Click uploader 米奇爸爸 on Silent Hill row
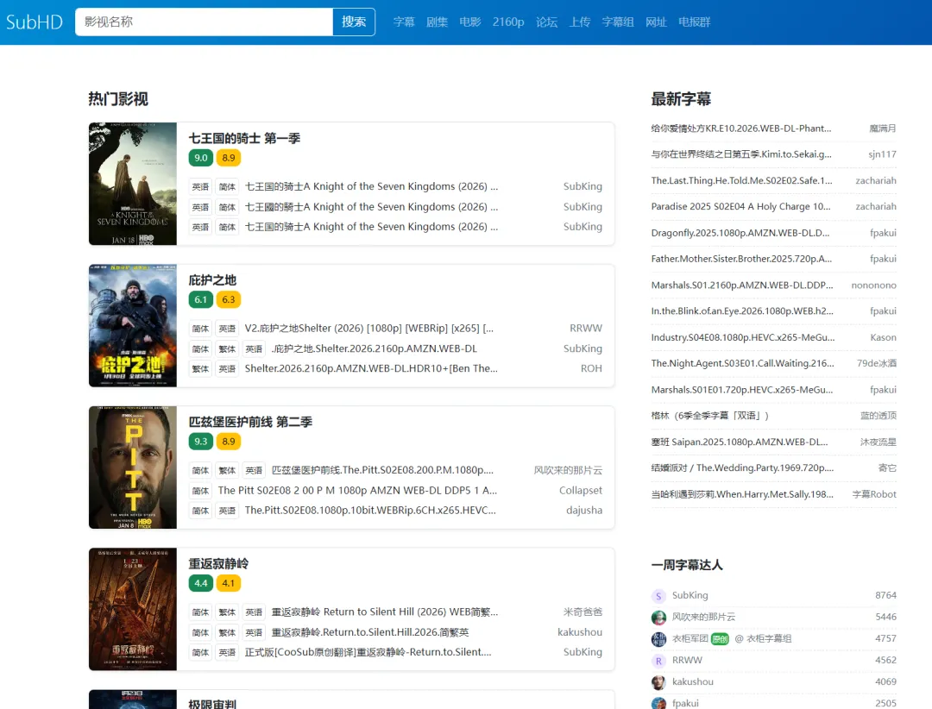The image size is (932, 709). click(x=582, y=612)
